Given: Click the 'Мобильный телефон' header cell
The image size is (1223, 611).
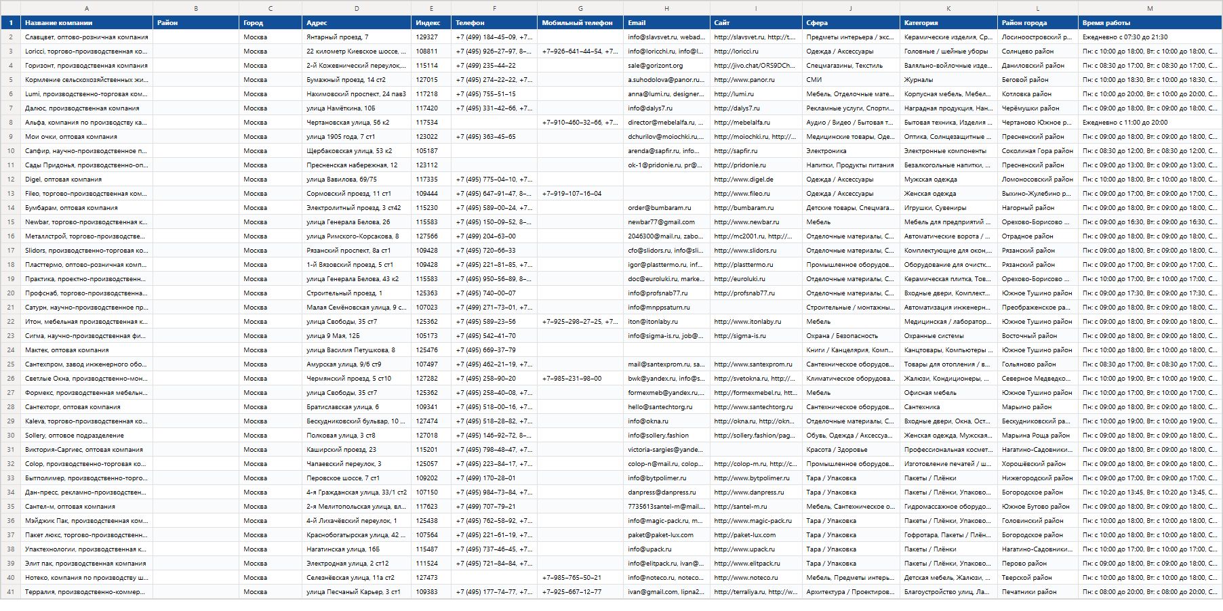Looking at the screenshot, I should tap(580, 22).
